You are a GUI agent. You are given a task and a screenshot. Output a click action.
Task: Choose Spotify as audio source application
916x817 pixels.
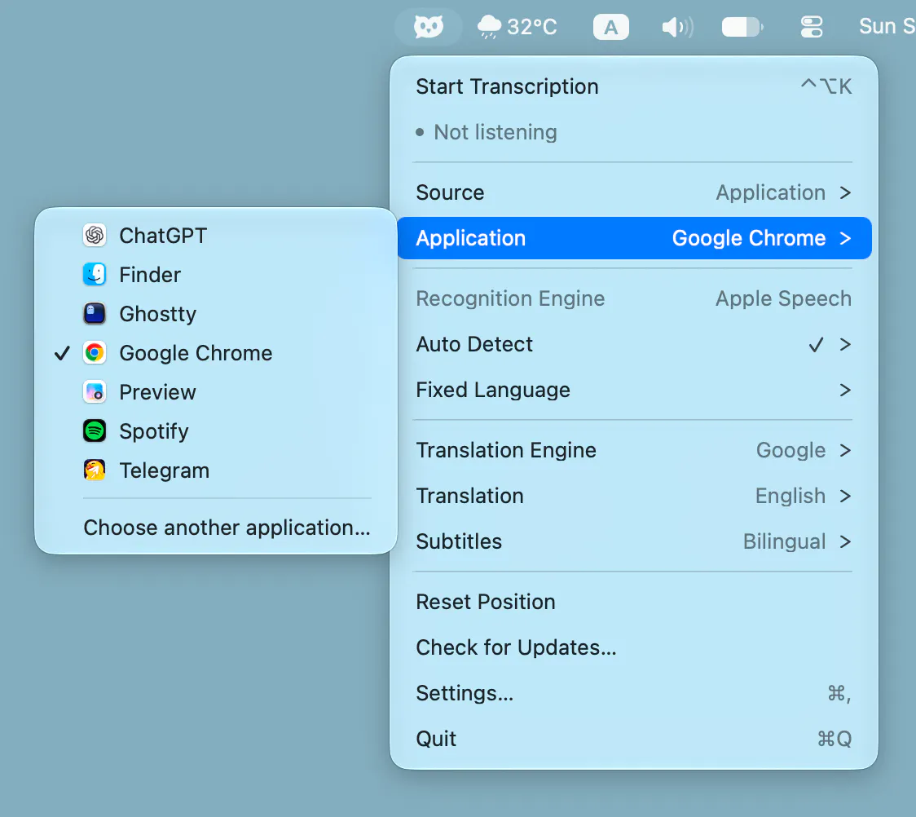216,431
